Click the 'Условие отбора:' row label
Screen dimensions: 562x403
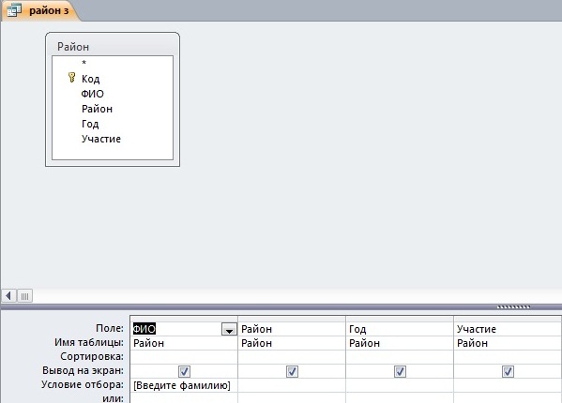[x=83, y=385]
